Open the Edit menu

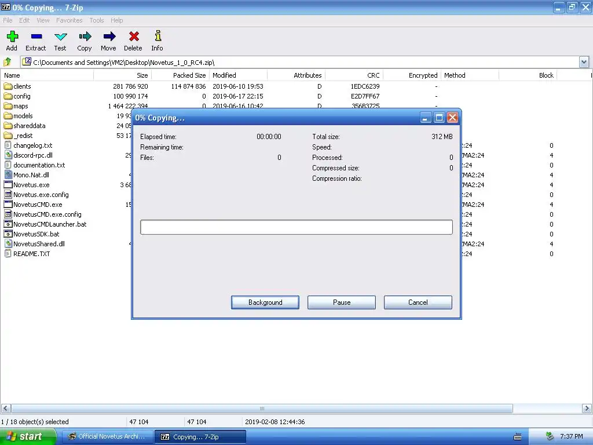[24, 20]
